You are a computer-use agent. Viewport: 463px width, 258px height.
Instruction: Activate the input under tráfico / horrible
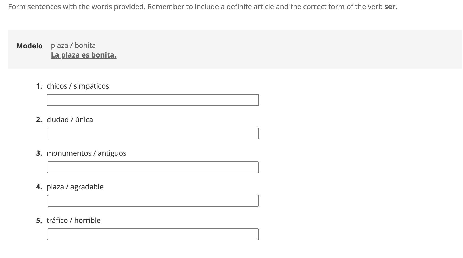[153, 234]
